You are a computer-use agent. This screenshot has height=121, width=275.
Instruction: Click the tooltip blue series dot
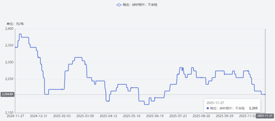pos(208,108)
